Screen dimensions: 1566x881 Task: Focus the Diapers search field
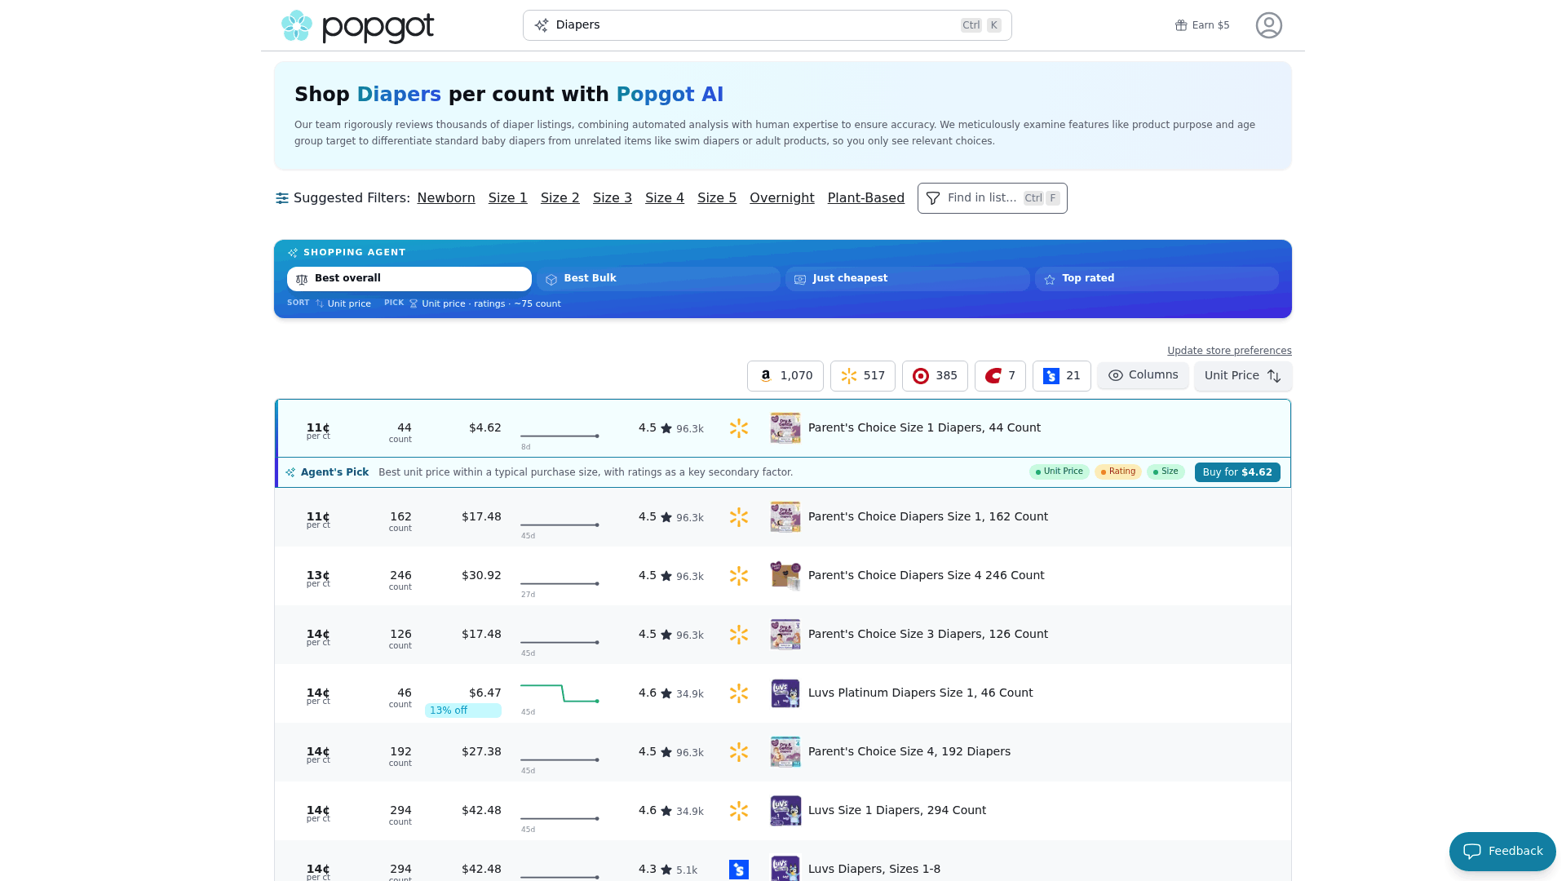[x=767, y=25]
